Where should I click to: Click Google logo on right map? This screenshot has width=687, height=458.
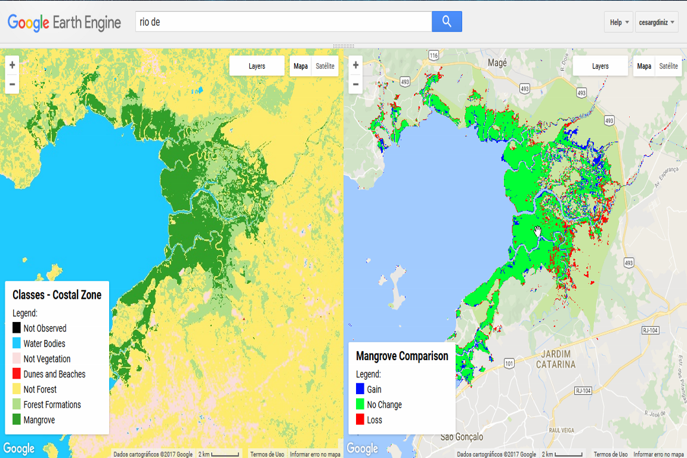point(362,448)
